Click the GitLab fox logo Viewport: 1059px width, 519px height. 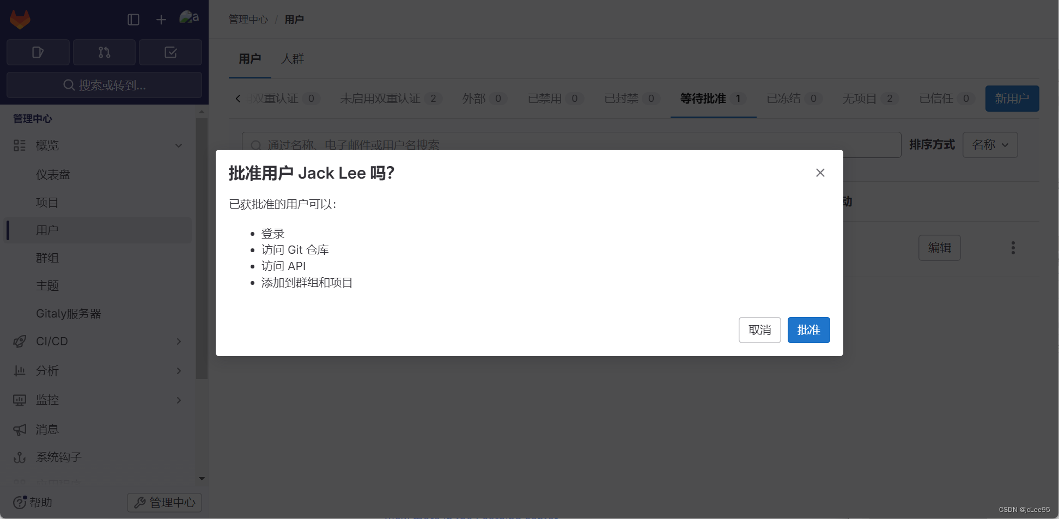(20, 20)
